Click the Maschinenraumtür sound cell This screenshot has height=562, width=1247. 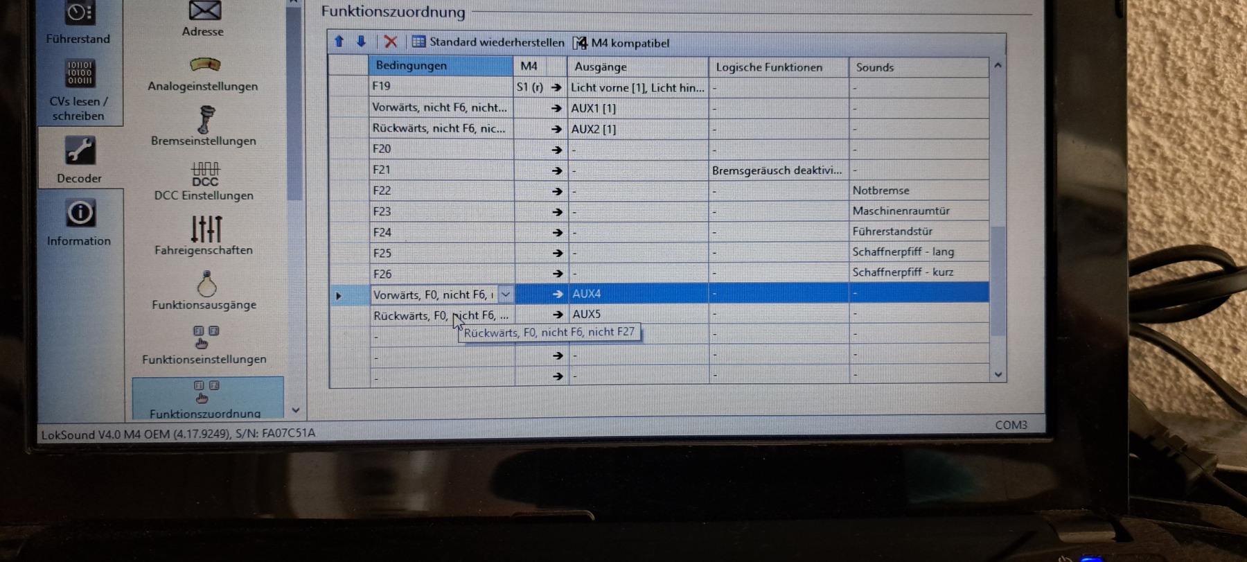point(919,211)
